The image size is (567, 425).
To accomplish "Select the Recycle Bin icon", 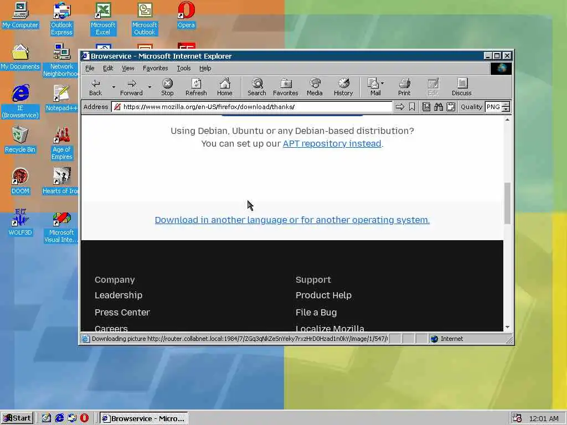I will click(20, 140).
